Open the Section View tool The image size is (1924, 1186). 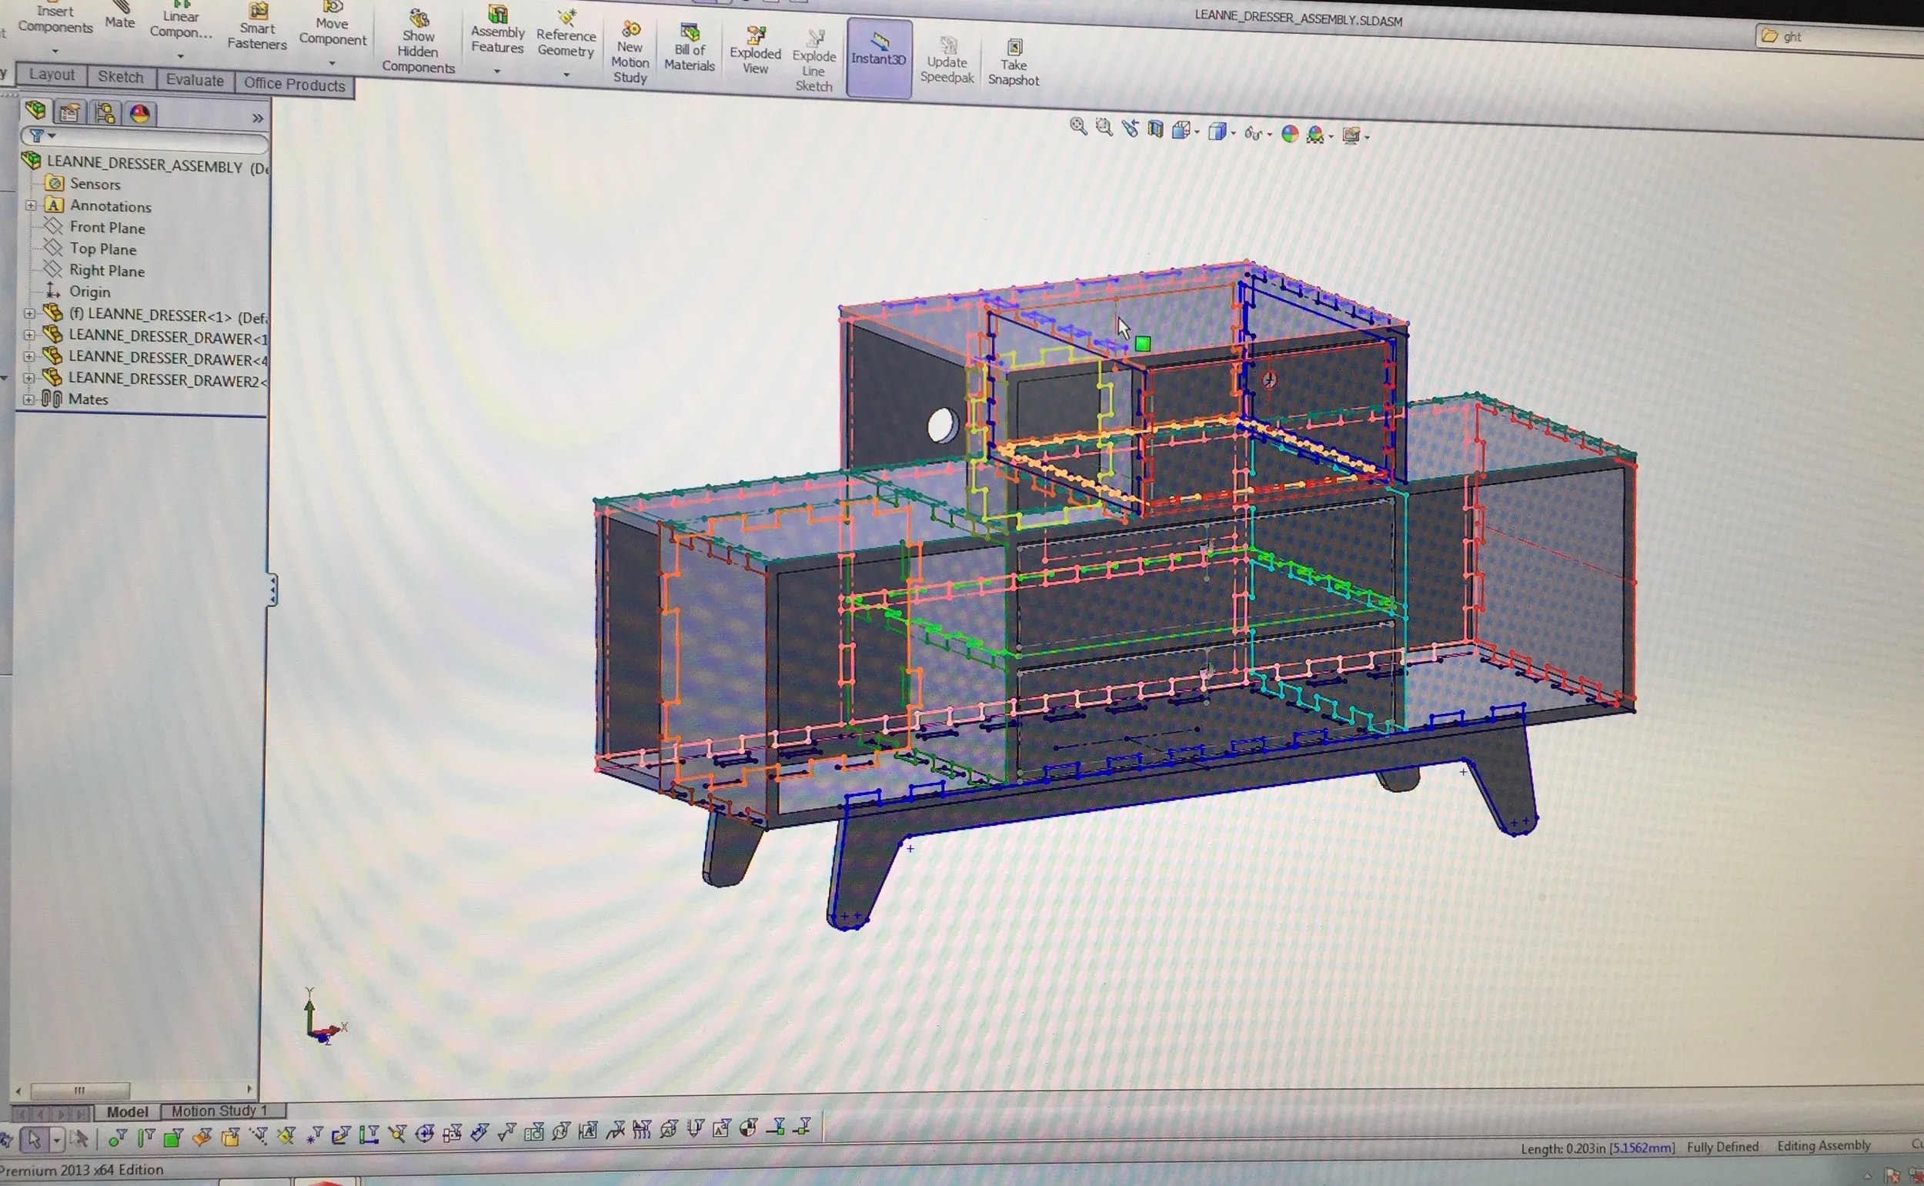click(x=1154, y=129)
